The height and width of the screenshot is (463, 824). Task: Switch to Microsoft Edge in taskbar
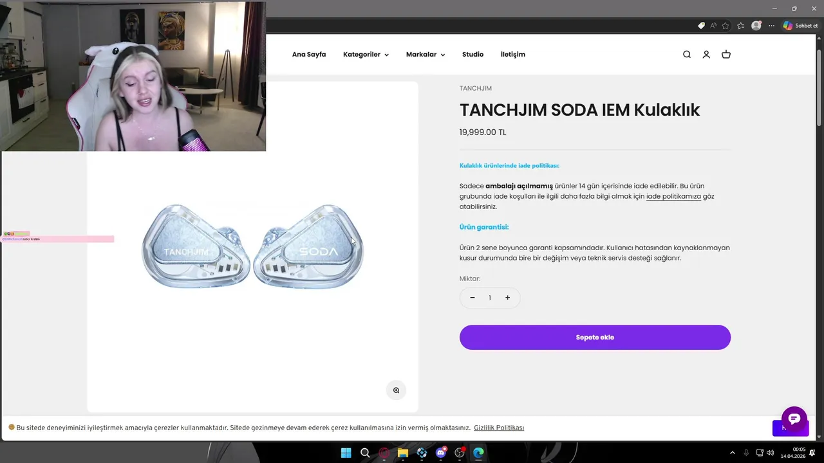[478, 453]
